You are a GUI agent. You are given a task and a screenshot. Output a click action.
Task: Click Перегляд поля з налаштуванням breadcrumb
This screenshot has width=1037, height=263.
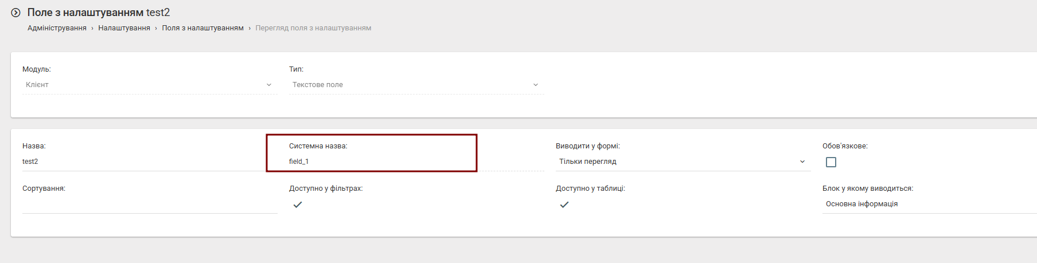click(313, 28)
